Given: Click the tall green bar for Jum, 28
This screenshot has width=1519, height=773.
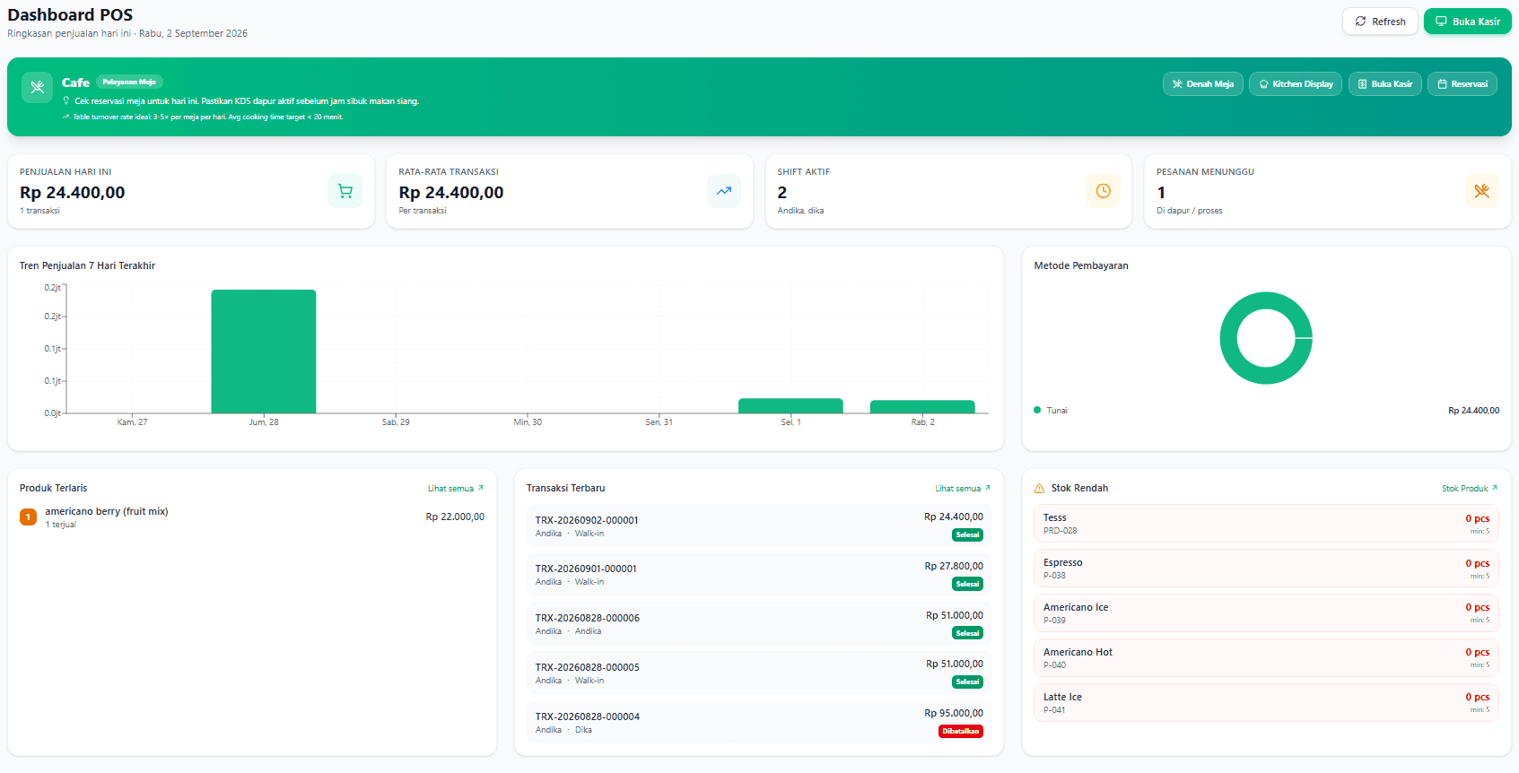Looking at the screenshot, I should tap(264, 352).
